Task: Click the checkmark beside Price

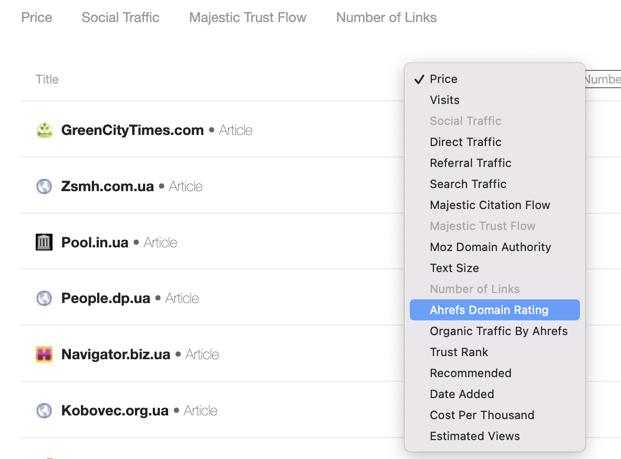Action: click(419, 79)
